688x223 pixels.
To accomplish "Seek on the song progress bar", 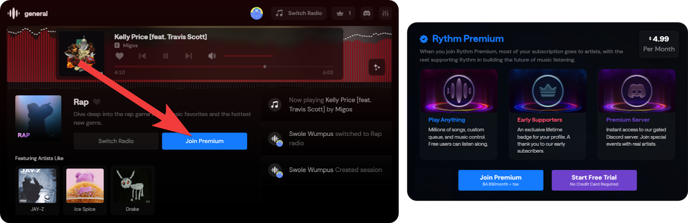I will (x=224, y=66).
